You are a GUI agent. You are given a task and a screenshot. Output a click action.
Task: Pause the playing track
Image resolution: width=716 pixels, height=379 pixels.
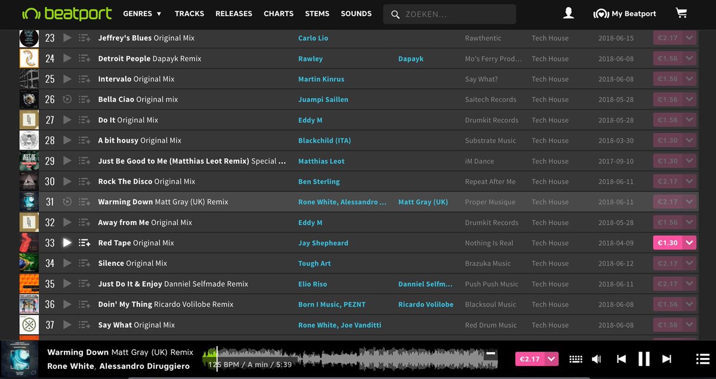tap(644, 359)
